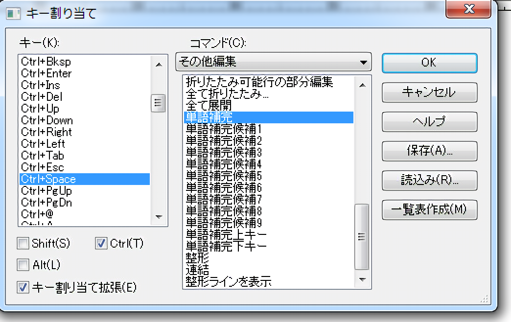This screenshot has height=322, width=511.
Task: Select 全て展開 in the command list
Action: [x=209, y=106]
